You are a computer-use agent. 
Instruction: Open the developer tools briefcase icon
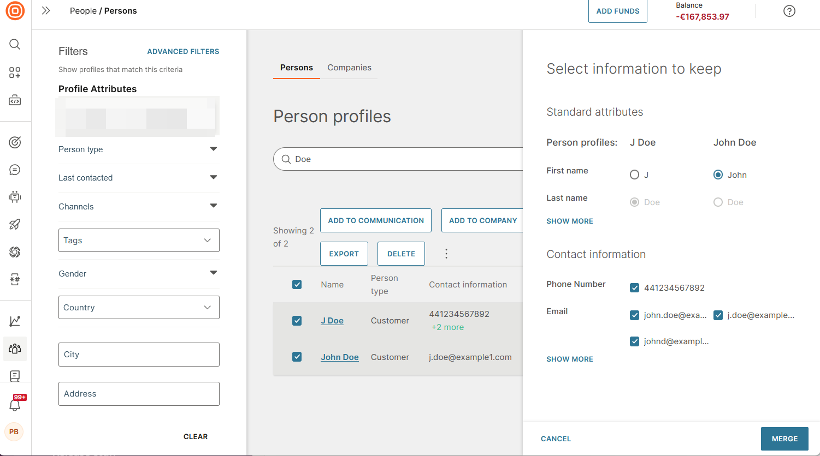[15, 100]
